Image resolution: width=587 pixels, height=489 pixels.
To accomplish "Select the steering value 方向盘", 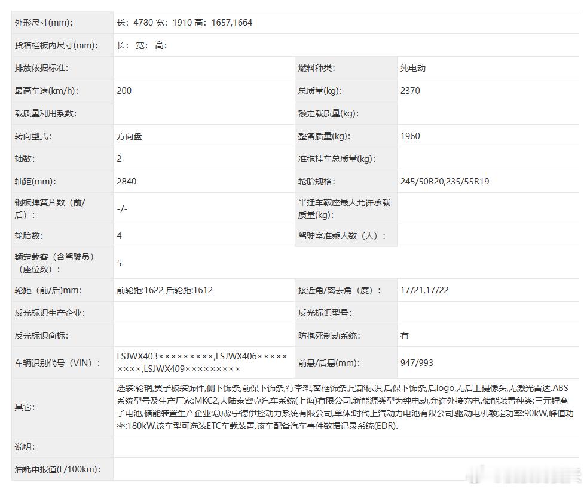I will 130,136.
